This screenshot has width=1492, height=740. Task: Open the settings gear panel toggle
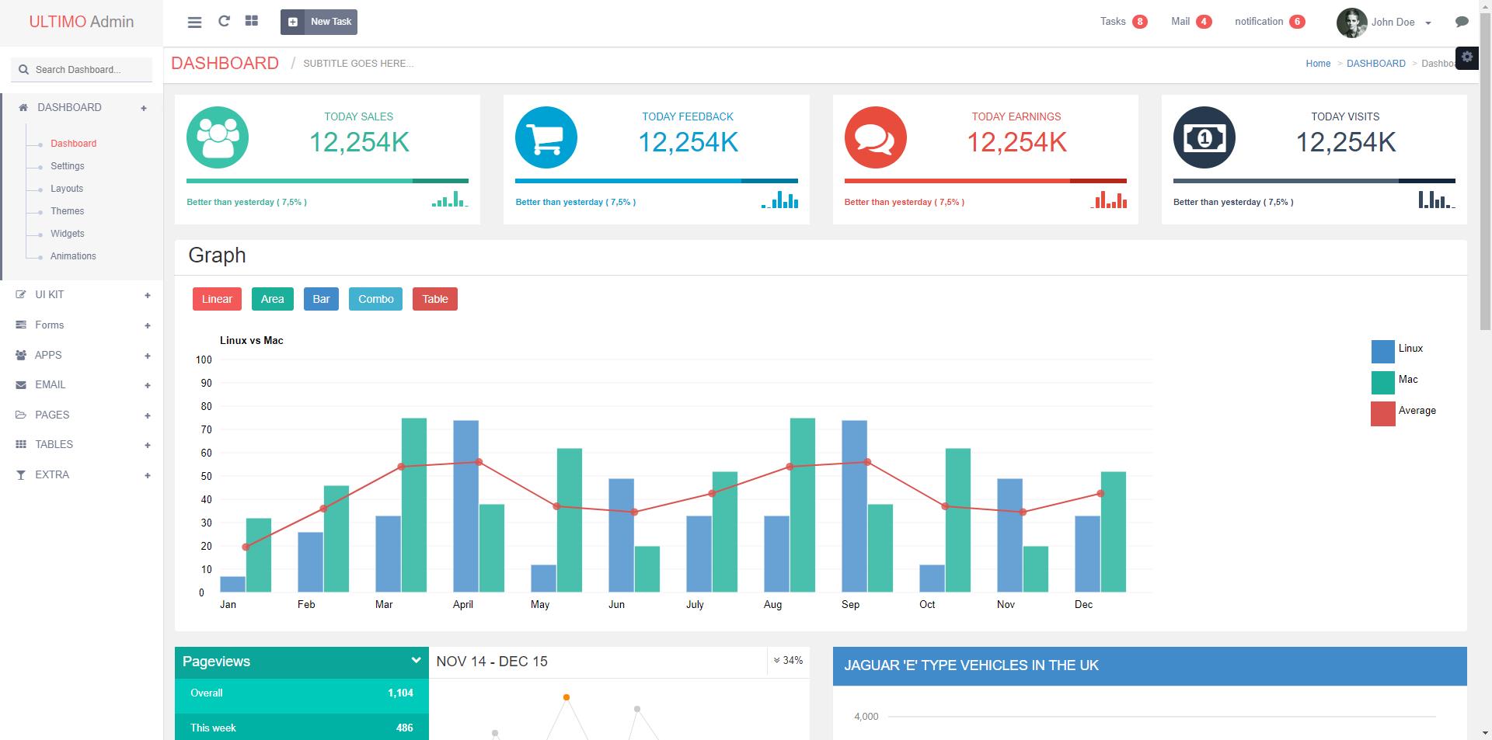1467,57
